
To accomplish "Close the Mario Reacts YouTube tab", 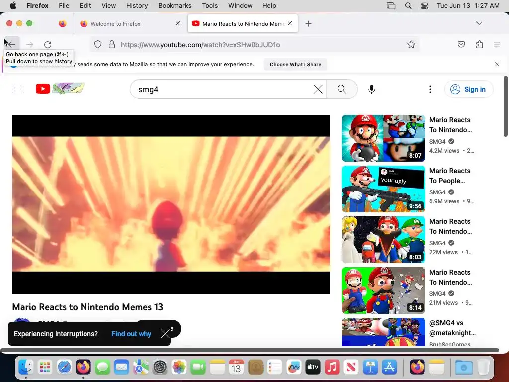I will pos(290,23).
